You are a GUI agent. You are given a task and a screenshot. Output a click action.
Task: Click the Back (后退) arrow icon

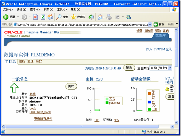[6, 17]
